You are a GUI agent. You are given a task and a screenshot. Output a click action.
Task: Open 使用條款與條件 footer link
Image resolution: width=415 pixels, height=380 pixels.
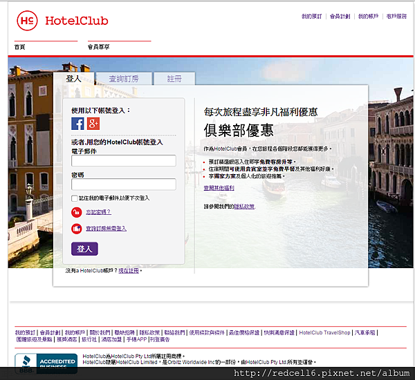click(x=207, y=332)
